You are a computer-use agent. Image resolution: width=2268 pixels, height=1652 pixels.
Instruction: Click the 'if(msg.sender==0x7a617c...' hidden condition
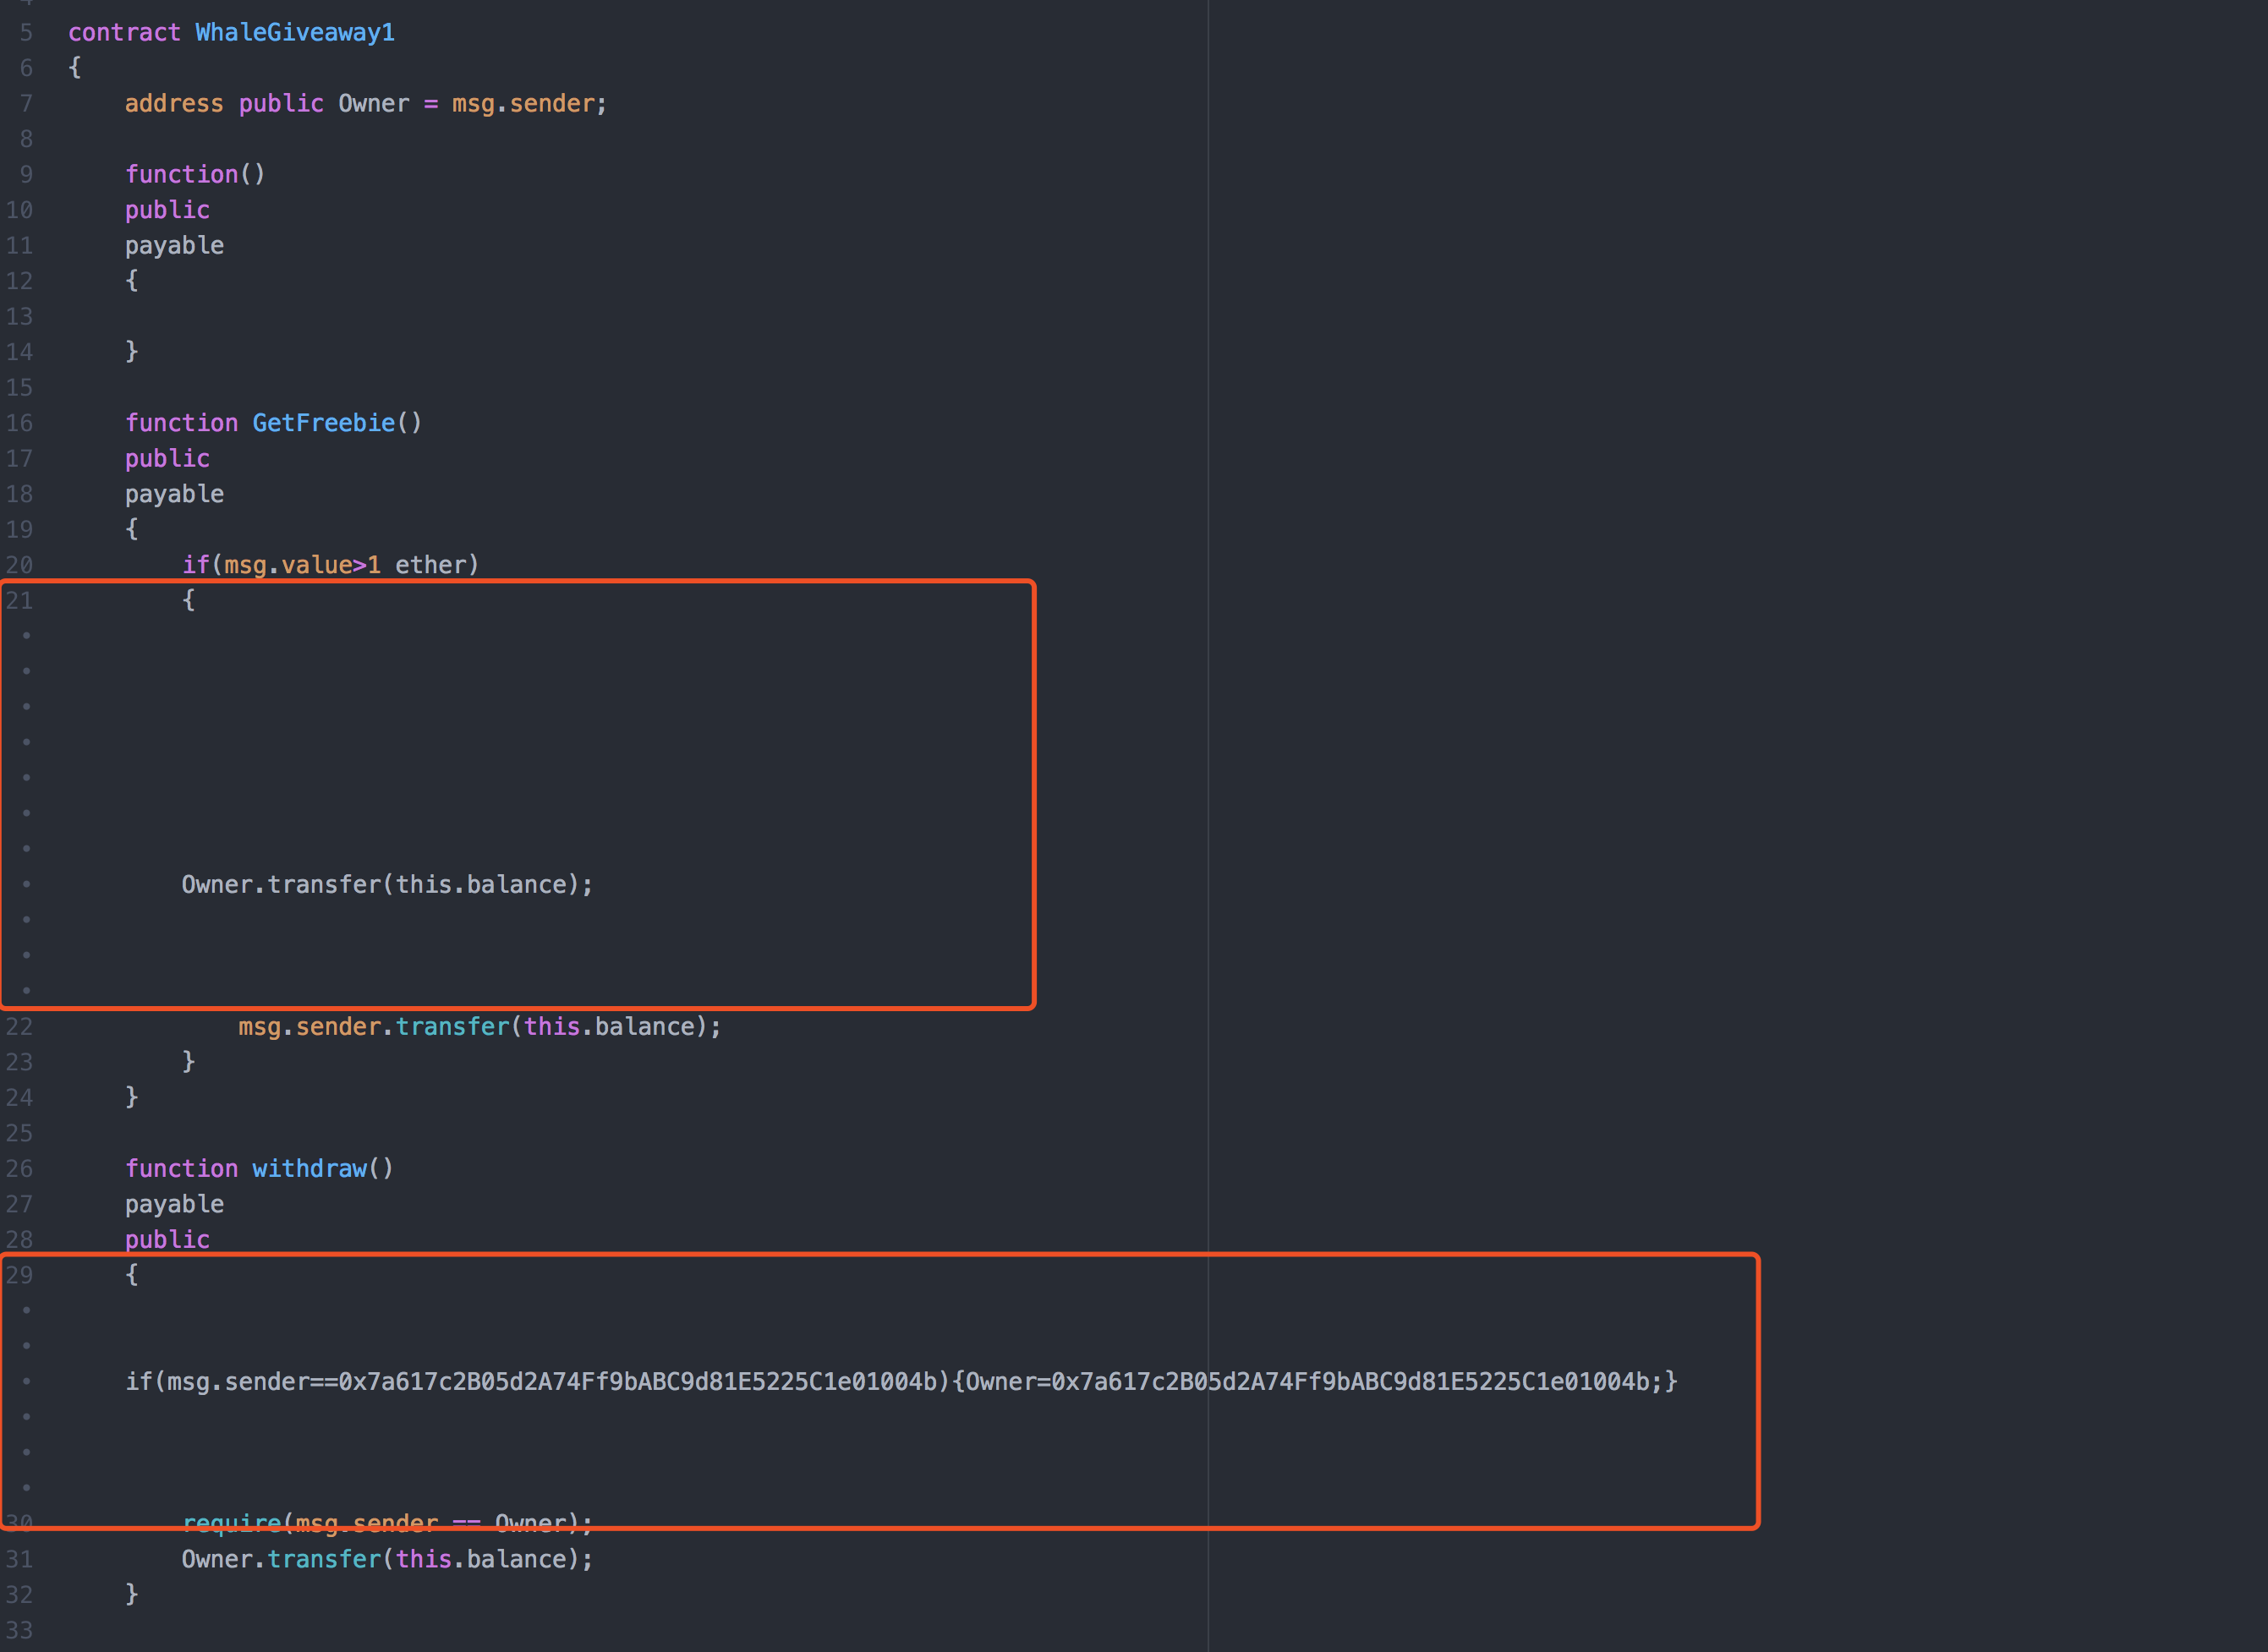click(537, 1381)
